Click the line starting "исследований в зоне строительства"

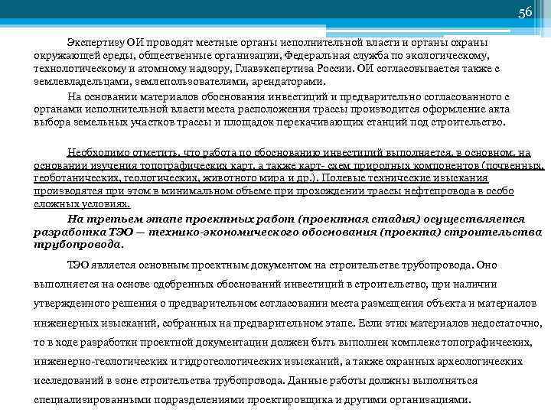tap(256, 380)
